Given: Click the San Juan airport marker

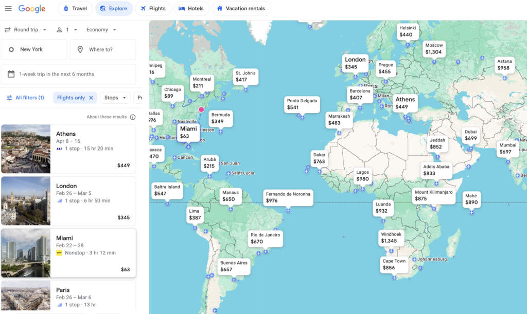Looking at the screenshot, I should pyautogui.click(x=218, y=163).
